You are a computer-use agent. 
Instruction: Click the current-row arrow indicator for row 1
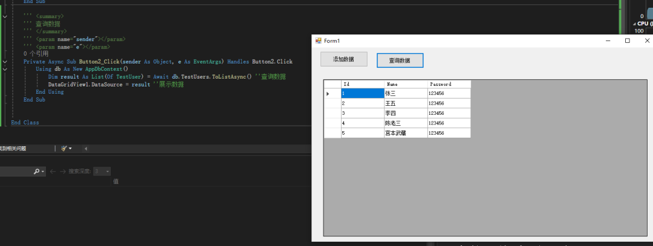[328, 94]
